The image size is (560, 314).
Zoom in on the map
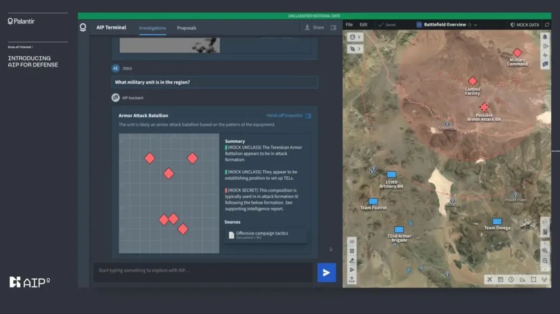click(545, 251)
